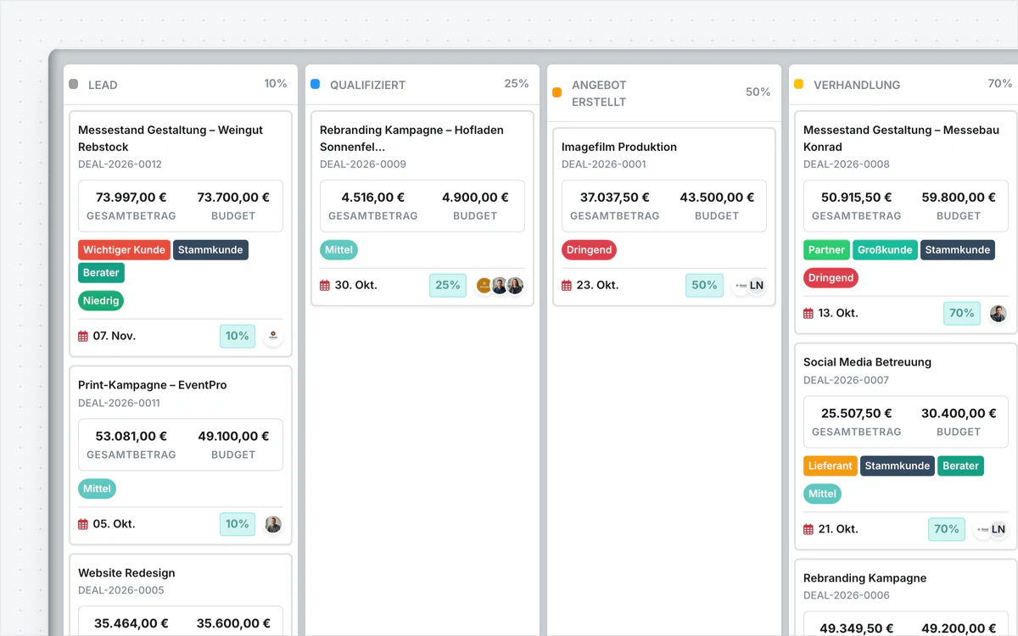Open deal Messestand Gestaltung – Weingut Rebstock

tap(171, 138)
